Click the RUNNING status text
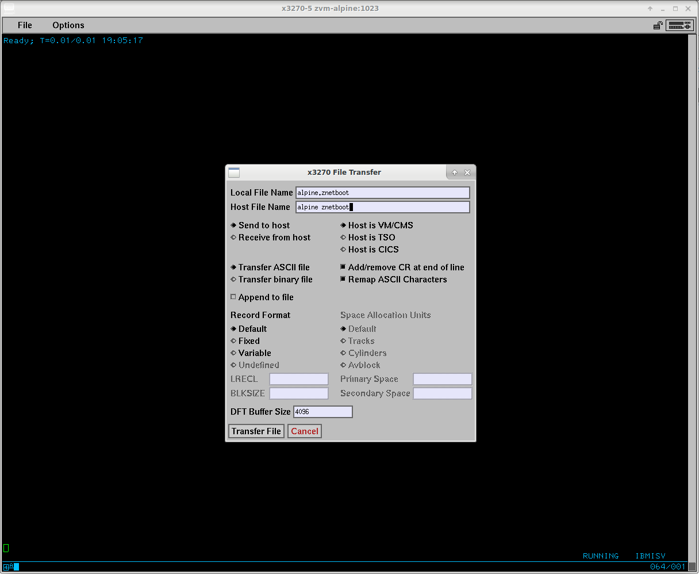 601,556
